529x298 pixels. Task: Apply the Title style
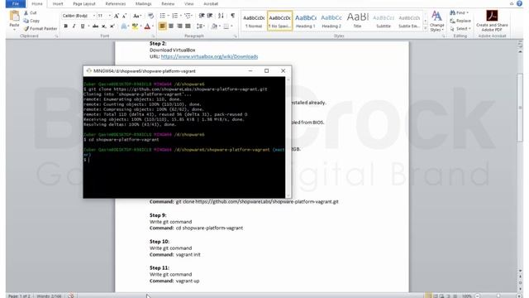(x=357, y=21)
